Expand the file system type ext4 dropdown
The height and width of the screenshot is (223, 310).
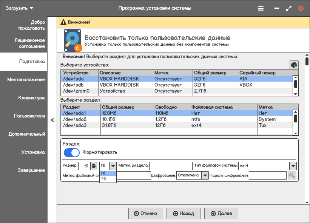point(293,166)
